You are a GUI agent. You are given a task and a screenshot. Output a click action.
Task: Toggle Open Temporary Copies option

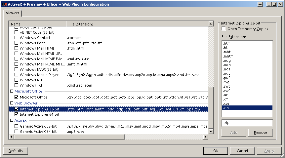224,29
